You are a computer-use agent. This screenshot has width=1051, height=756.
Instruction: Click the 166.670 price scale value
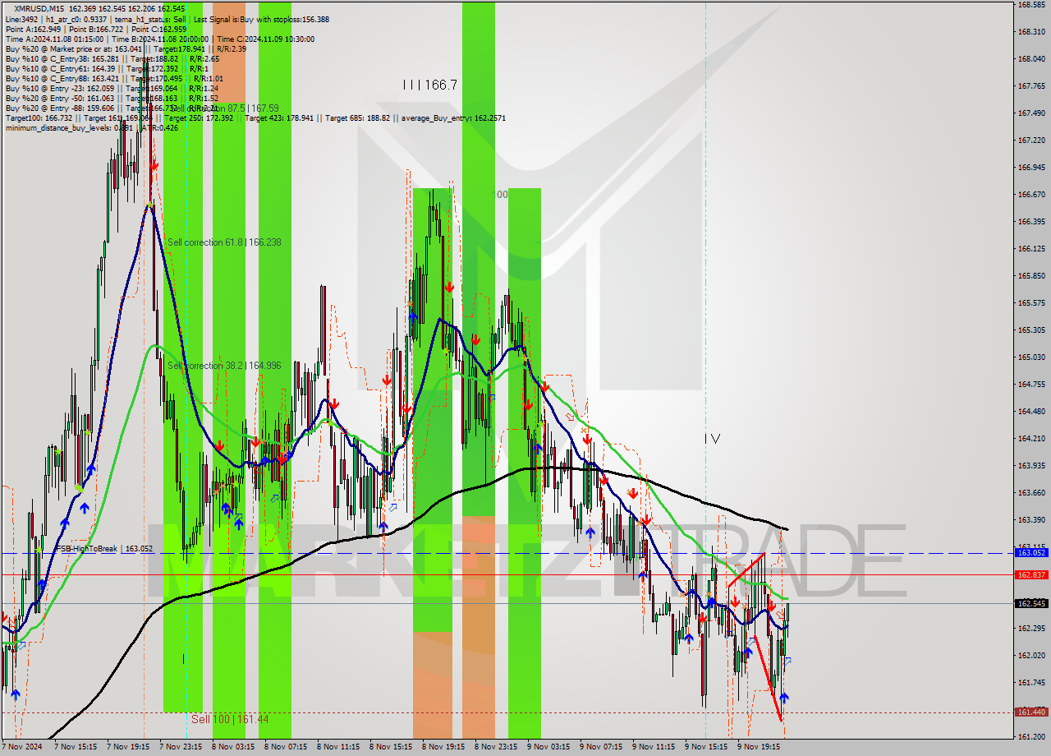click(1030, 195)
